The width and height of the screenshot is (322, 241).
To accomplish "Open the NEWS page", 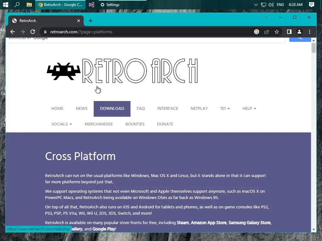I will click(x=81, y=109).
